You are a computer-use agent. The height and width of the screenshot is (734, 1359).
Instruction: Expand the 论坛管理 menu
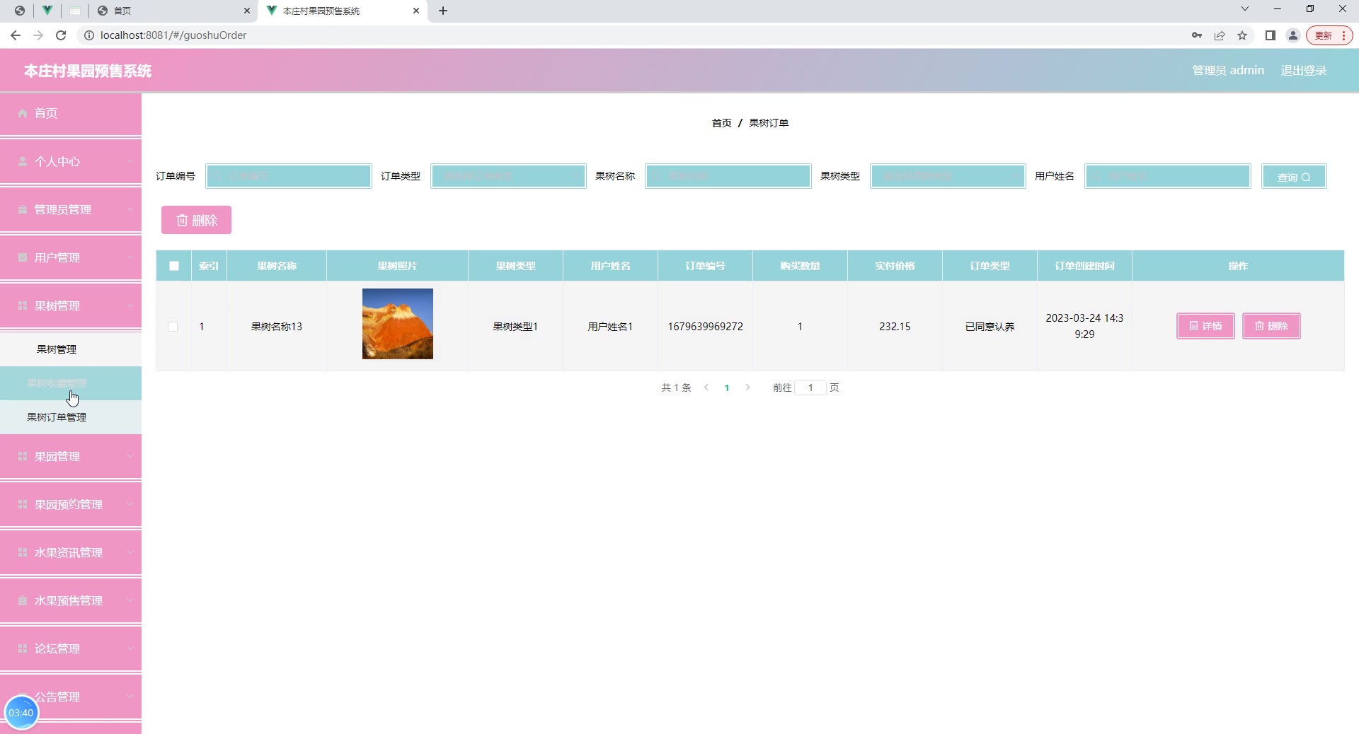coord(71,648)
